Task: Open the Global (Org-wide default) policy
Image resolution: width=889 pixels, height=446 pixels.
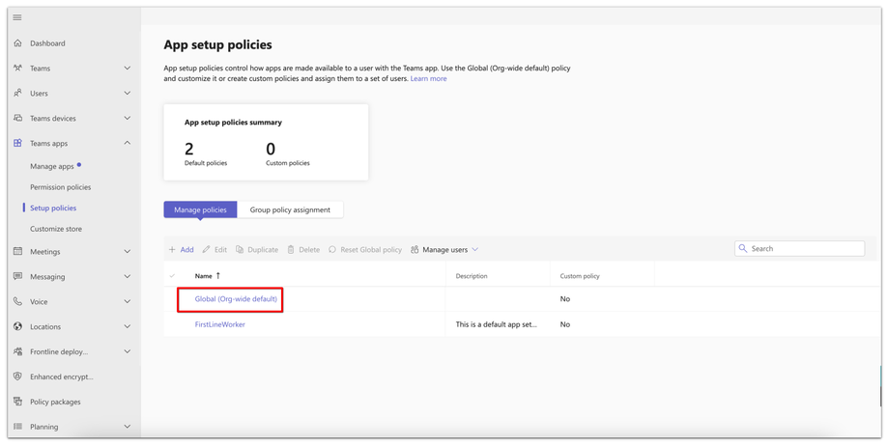Action: (236, 299)
